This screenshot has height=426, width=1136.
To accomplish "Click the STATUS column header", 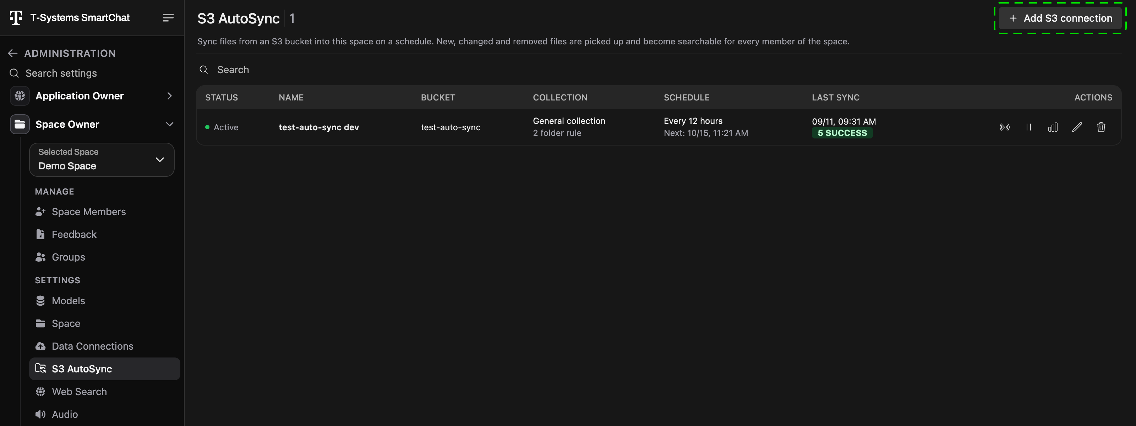I will pos(222,98).
